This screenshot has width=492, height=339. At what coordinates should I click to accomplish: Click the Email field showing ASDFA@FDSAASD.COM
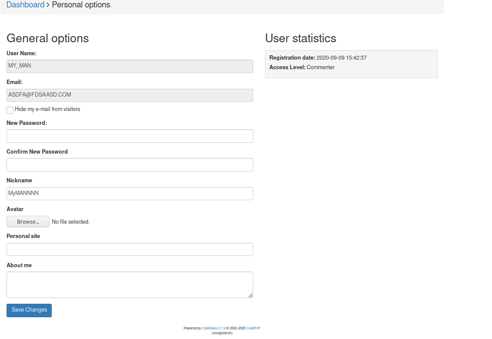(x=130, y=95)
